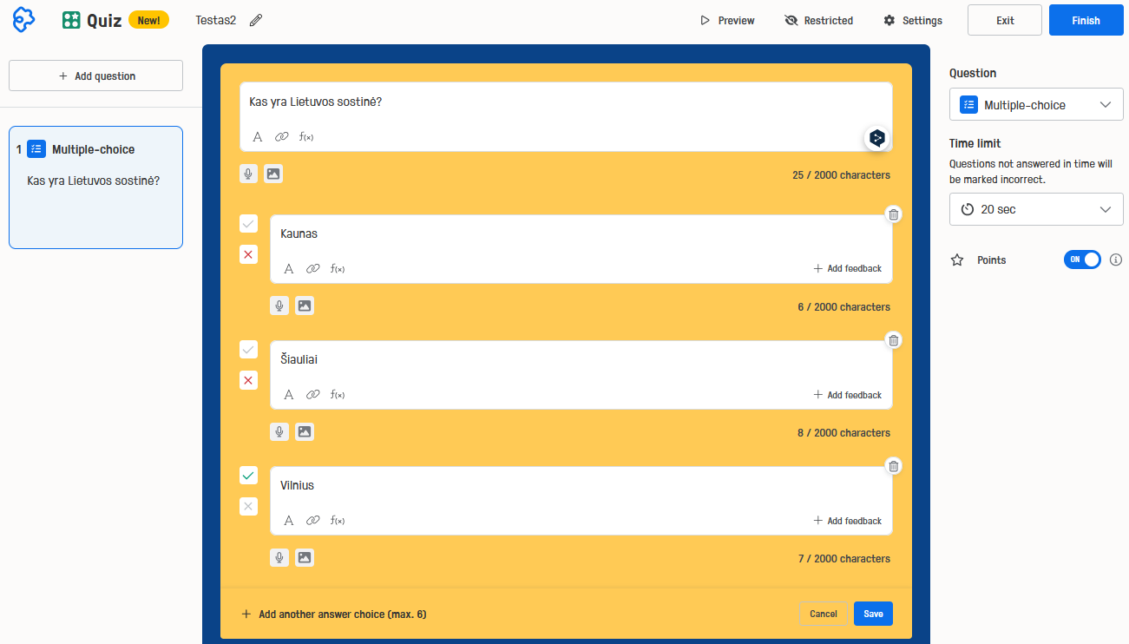Delete the Kaunas answer with trash icon
Viewport: 1129px width, 644px height.
tap(894, 214)
